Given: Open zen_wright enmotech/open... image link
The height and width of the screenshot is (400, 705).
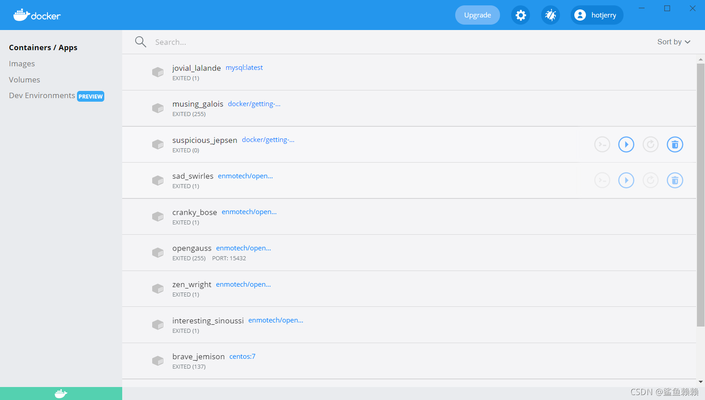Looking at the screenshot, I should (x=244, y=284).
